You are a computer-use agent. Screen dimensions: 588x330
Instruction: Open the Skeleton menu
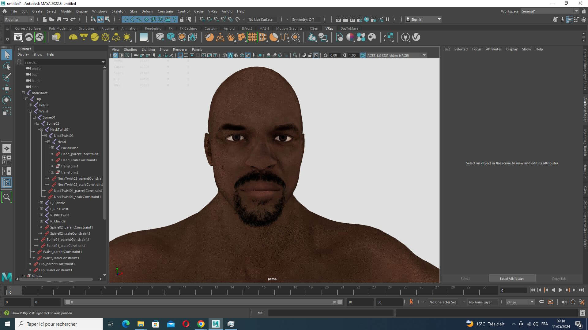[x=119, y=11]
